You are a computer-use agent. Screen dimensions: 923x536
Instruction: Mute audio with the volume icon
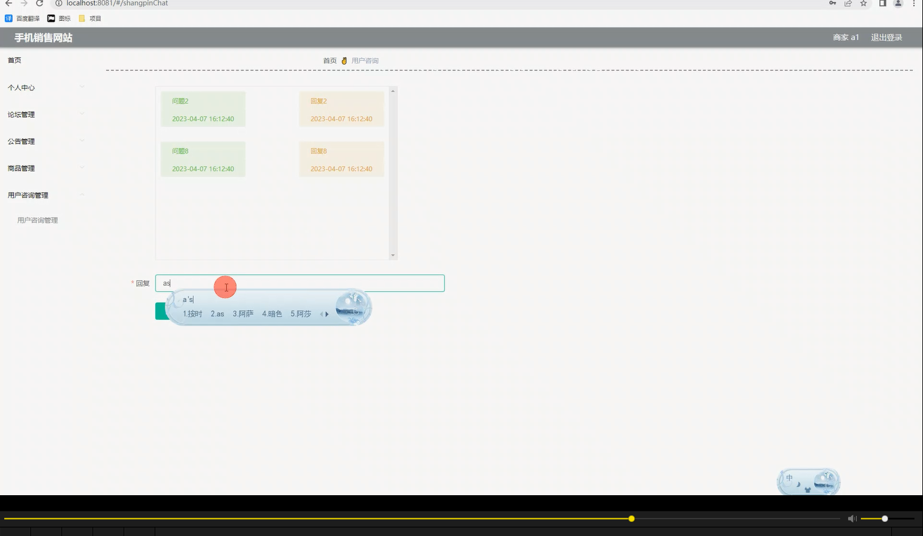pos(852,518)
